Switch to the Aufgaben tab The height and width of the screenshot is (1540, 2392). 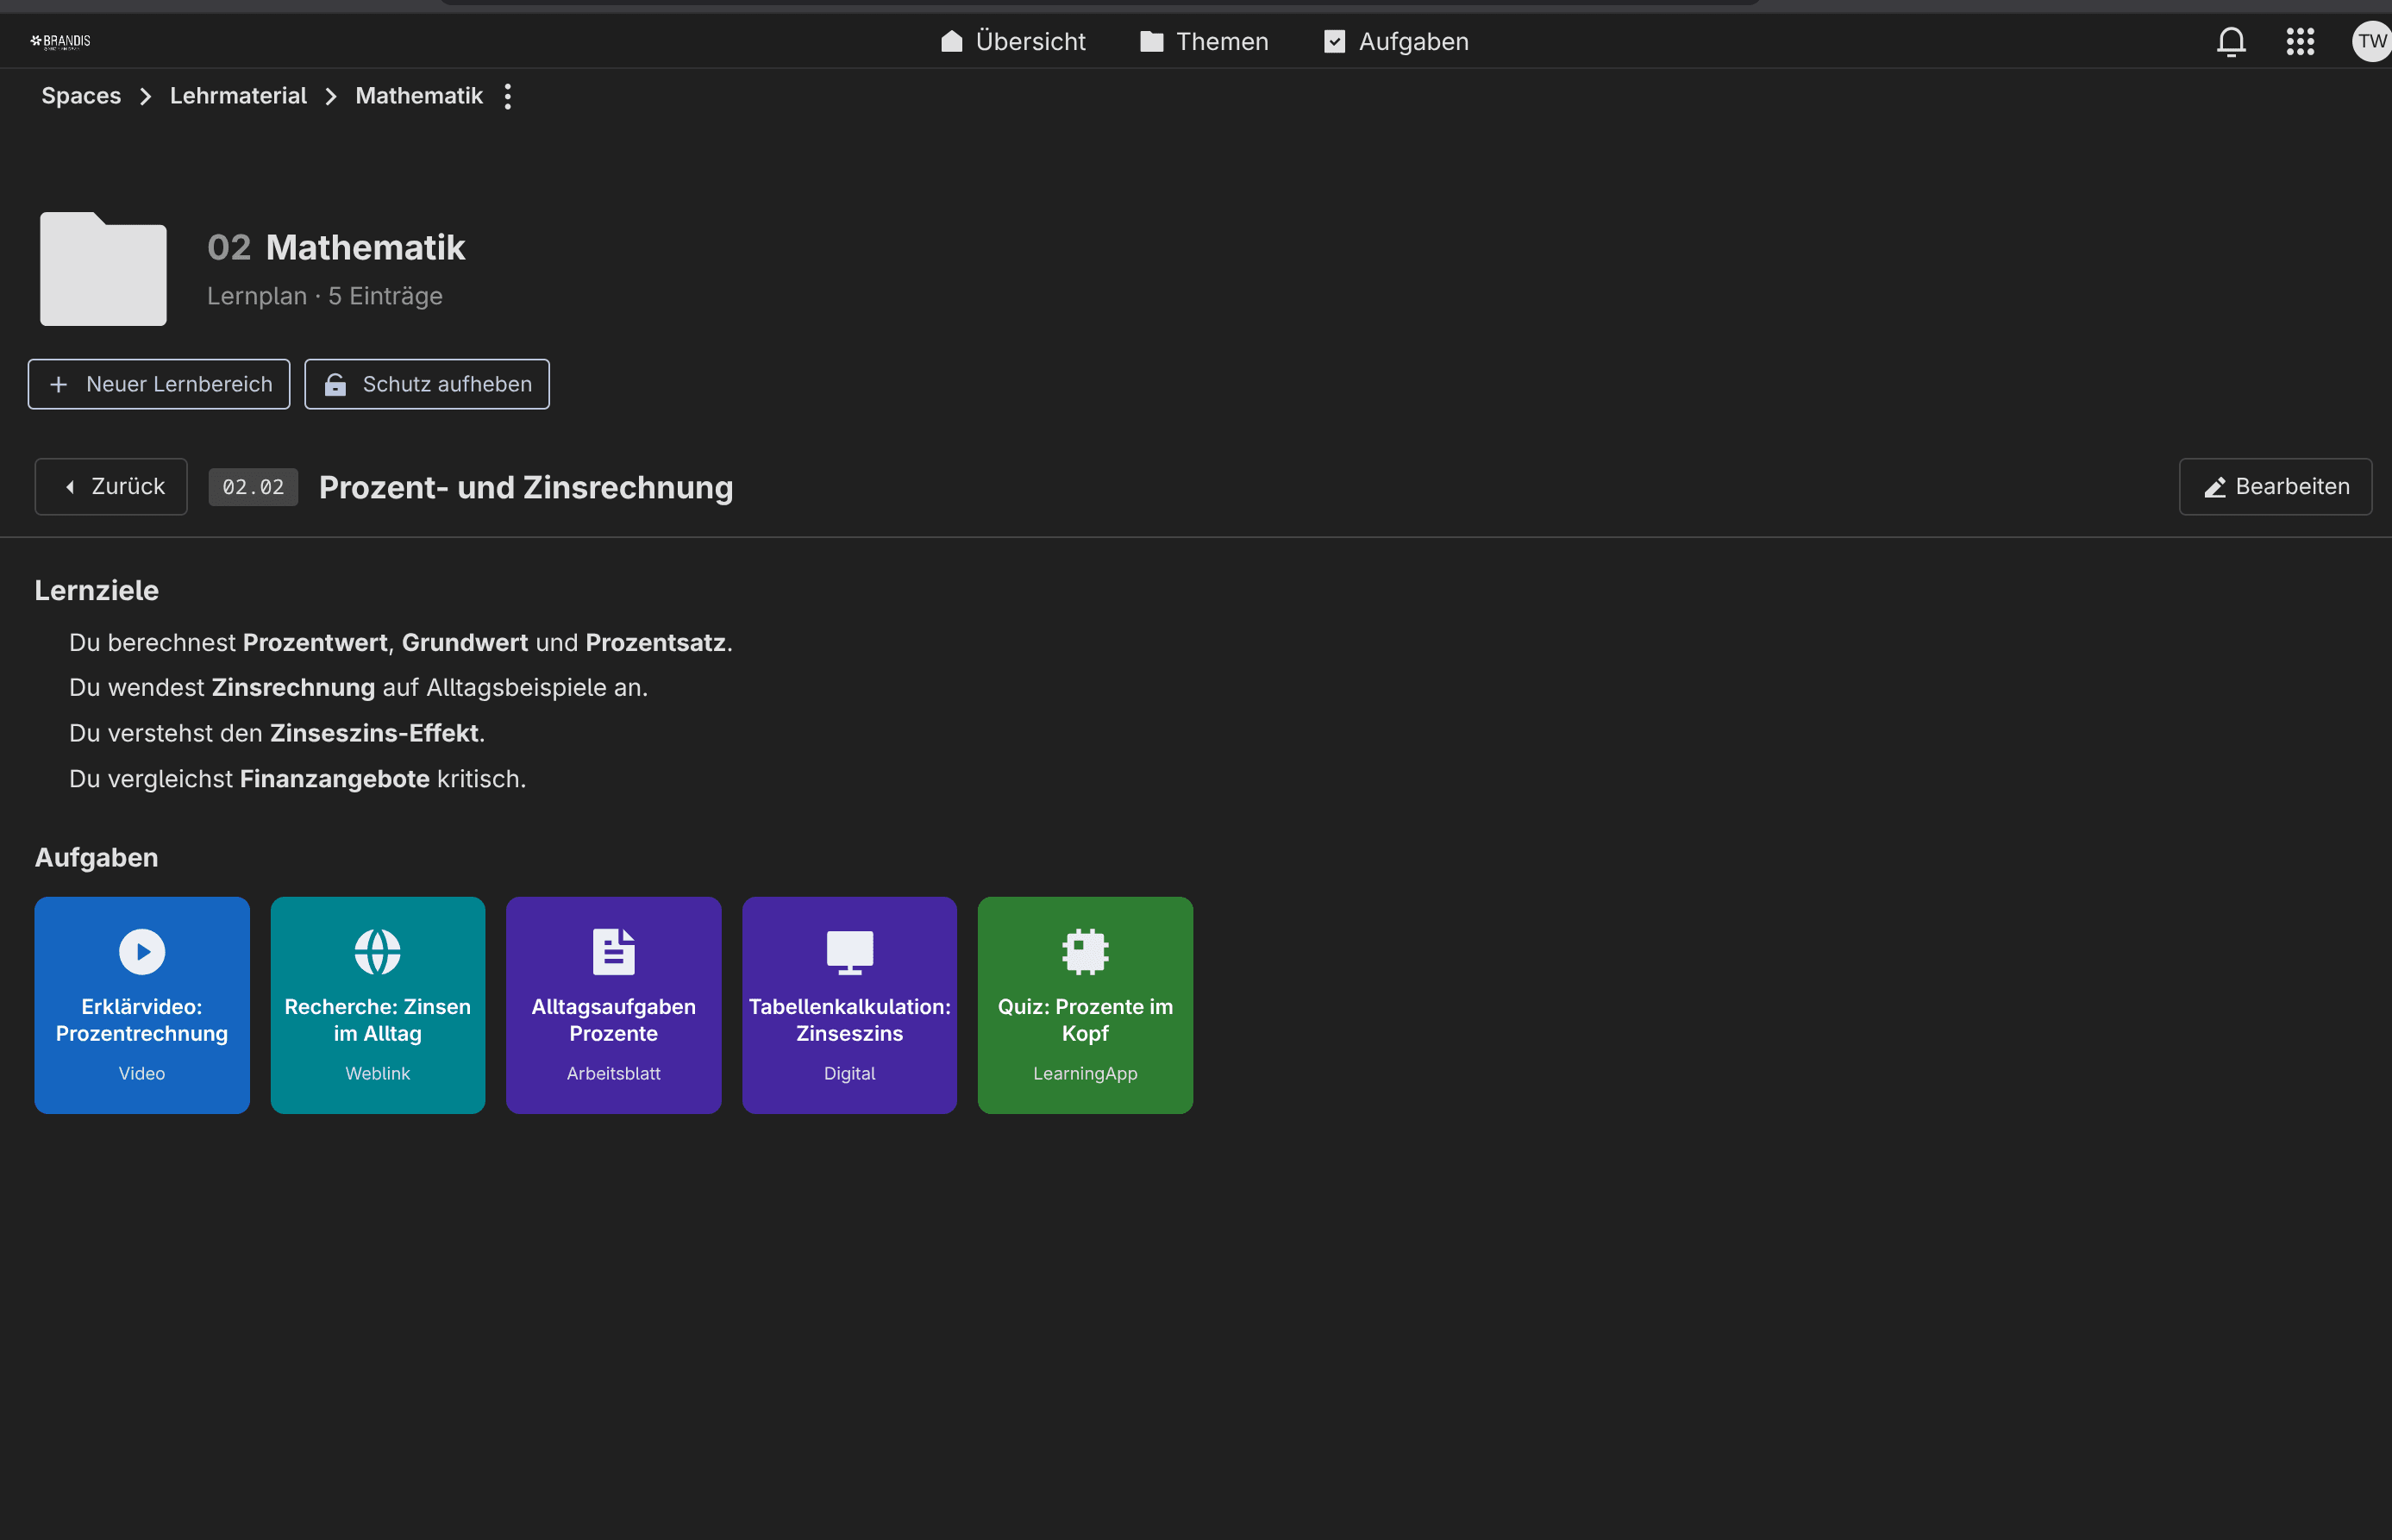(x=1396, y=41)
